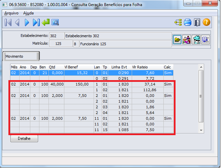Viewport: 221px width, 168px height.
Task: Go to previous record arrow icon
Action: pyautogui.click(x=17, y=22)
